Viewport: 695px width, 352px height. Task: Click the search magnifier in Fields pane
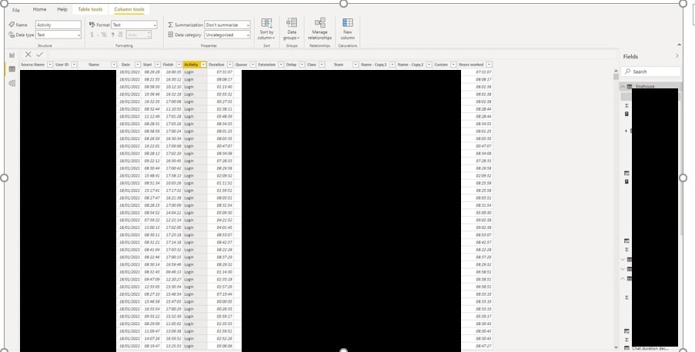[x=627, y=71]
